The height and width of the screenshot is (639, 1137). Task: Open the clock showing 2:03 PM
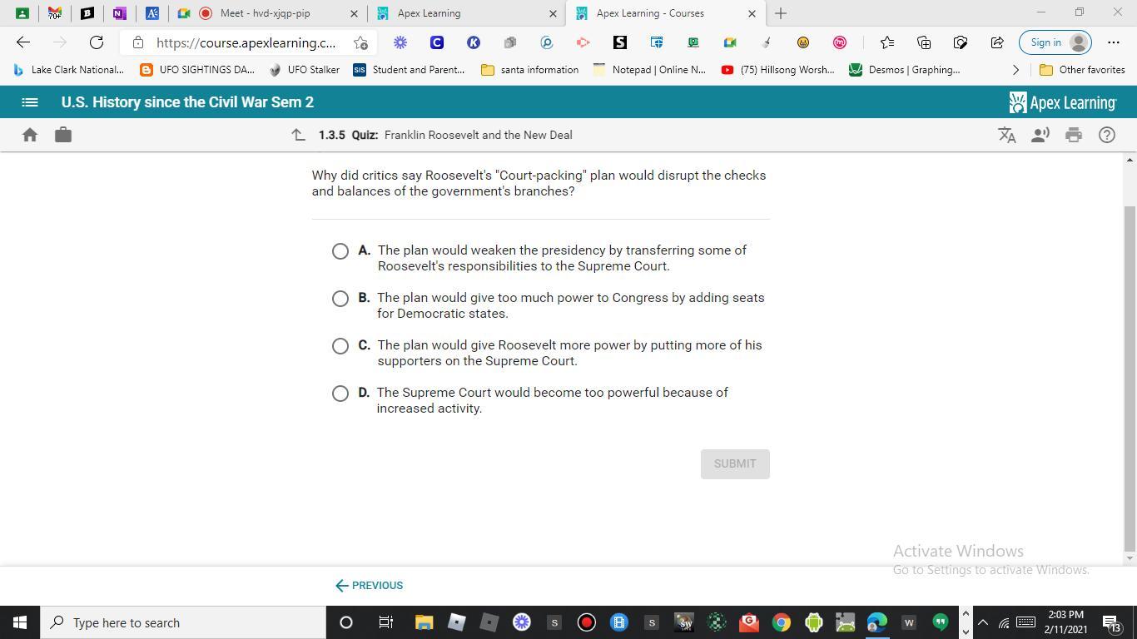[x=1065, y=622]
